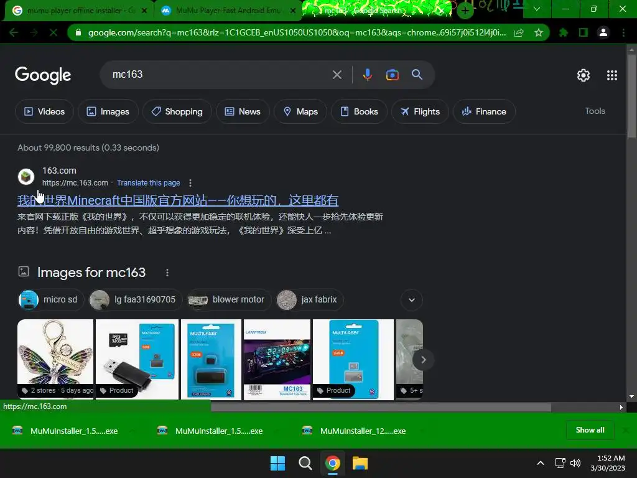
Task: Select the lg faa31690705 image chip
Action: tap(135, 300)
